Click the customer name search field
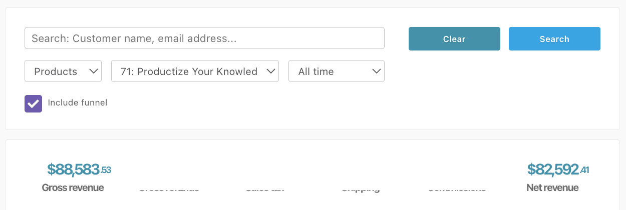The height and width of the screenshot is (210, 626). point(204,38)
